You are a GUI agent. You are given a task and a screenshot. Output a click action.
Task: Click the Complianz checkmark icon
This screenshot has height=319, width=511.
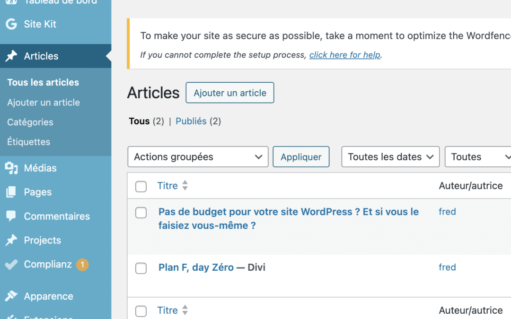click(x=11, y=264)
